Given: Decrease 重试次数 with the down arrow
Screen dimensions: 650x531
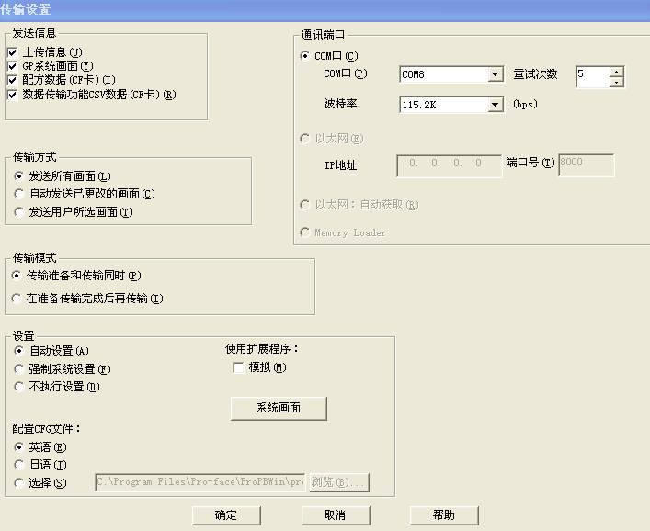Looking at the screenshot, I should click(x=616, y=82).
